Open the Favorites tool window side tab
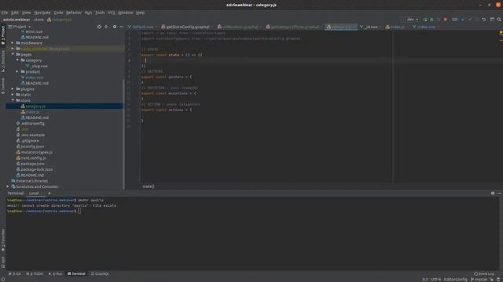 pos(3,239)
